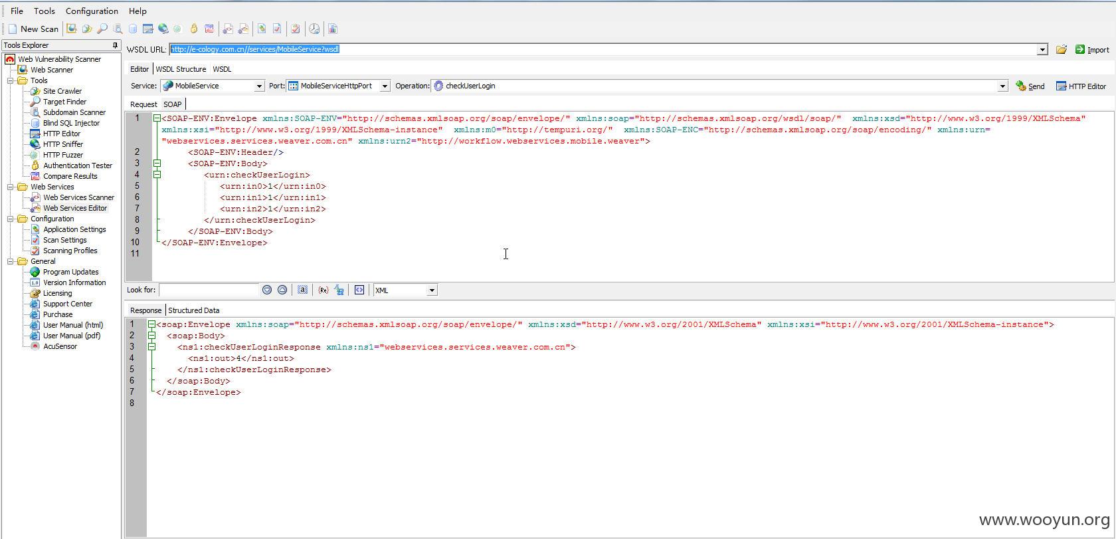Select Web Services Scanner in the tree

(x=78, y=197)
